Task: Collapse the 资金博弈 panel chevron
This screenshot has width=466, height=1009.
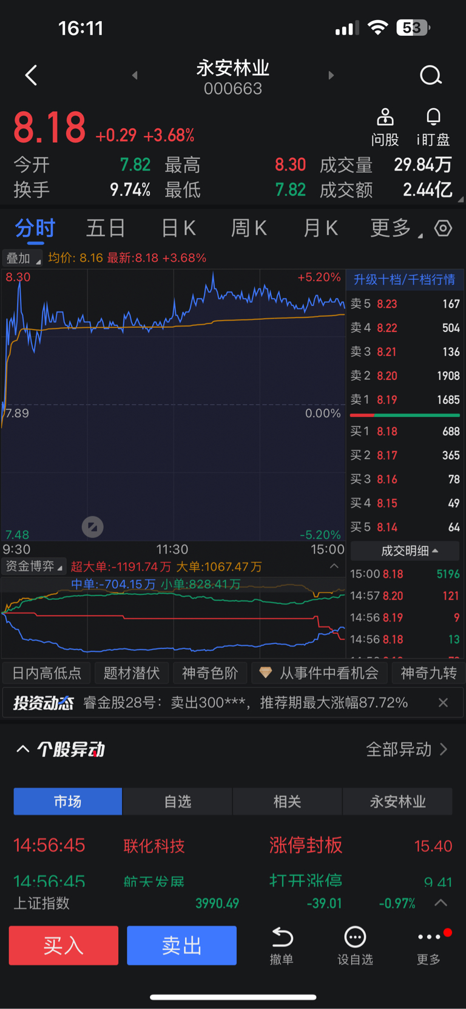Action: click(x=334, y=566)
